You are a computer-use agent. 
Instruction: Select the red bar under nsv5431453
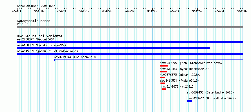coord(164,72)
